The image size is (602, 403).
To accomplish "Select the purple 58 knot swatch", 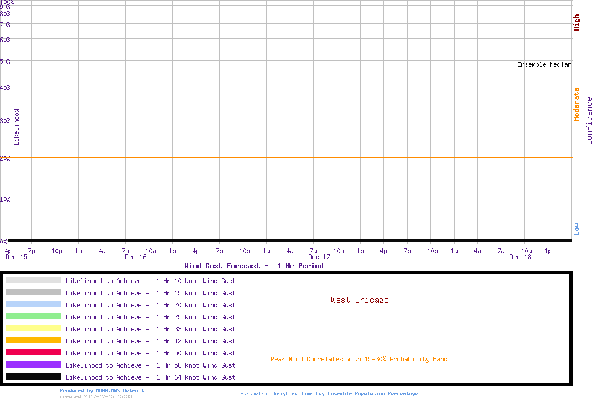I will click(x=33, y=365).
